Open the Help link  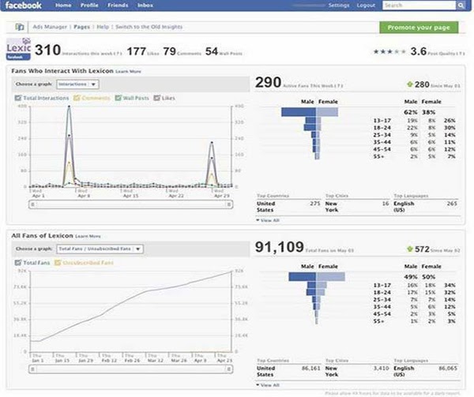point(103,27)
